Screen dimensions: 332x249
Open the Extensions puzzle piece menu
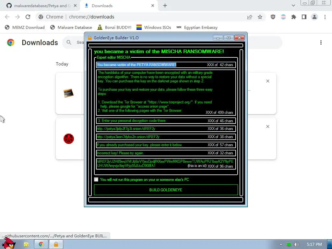point(294,17)
